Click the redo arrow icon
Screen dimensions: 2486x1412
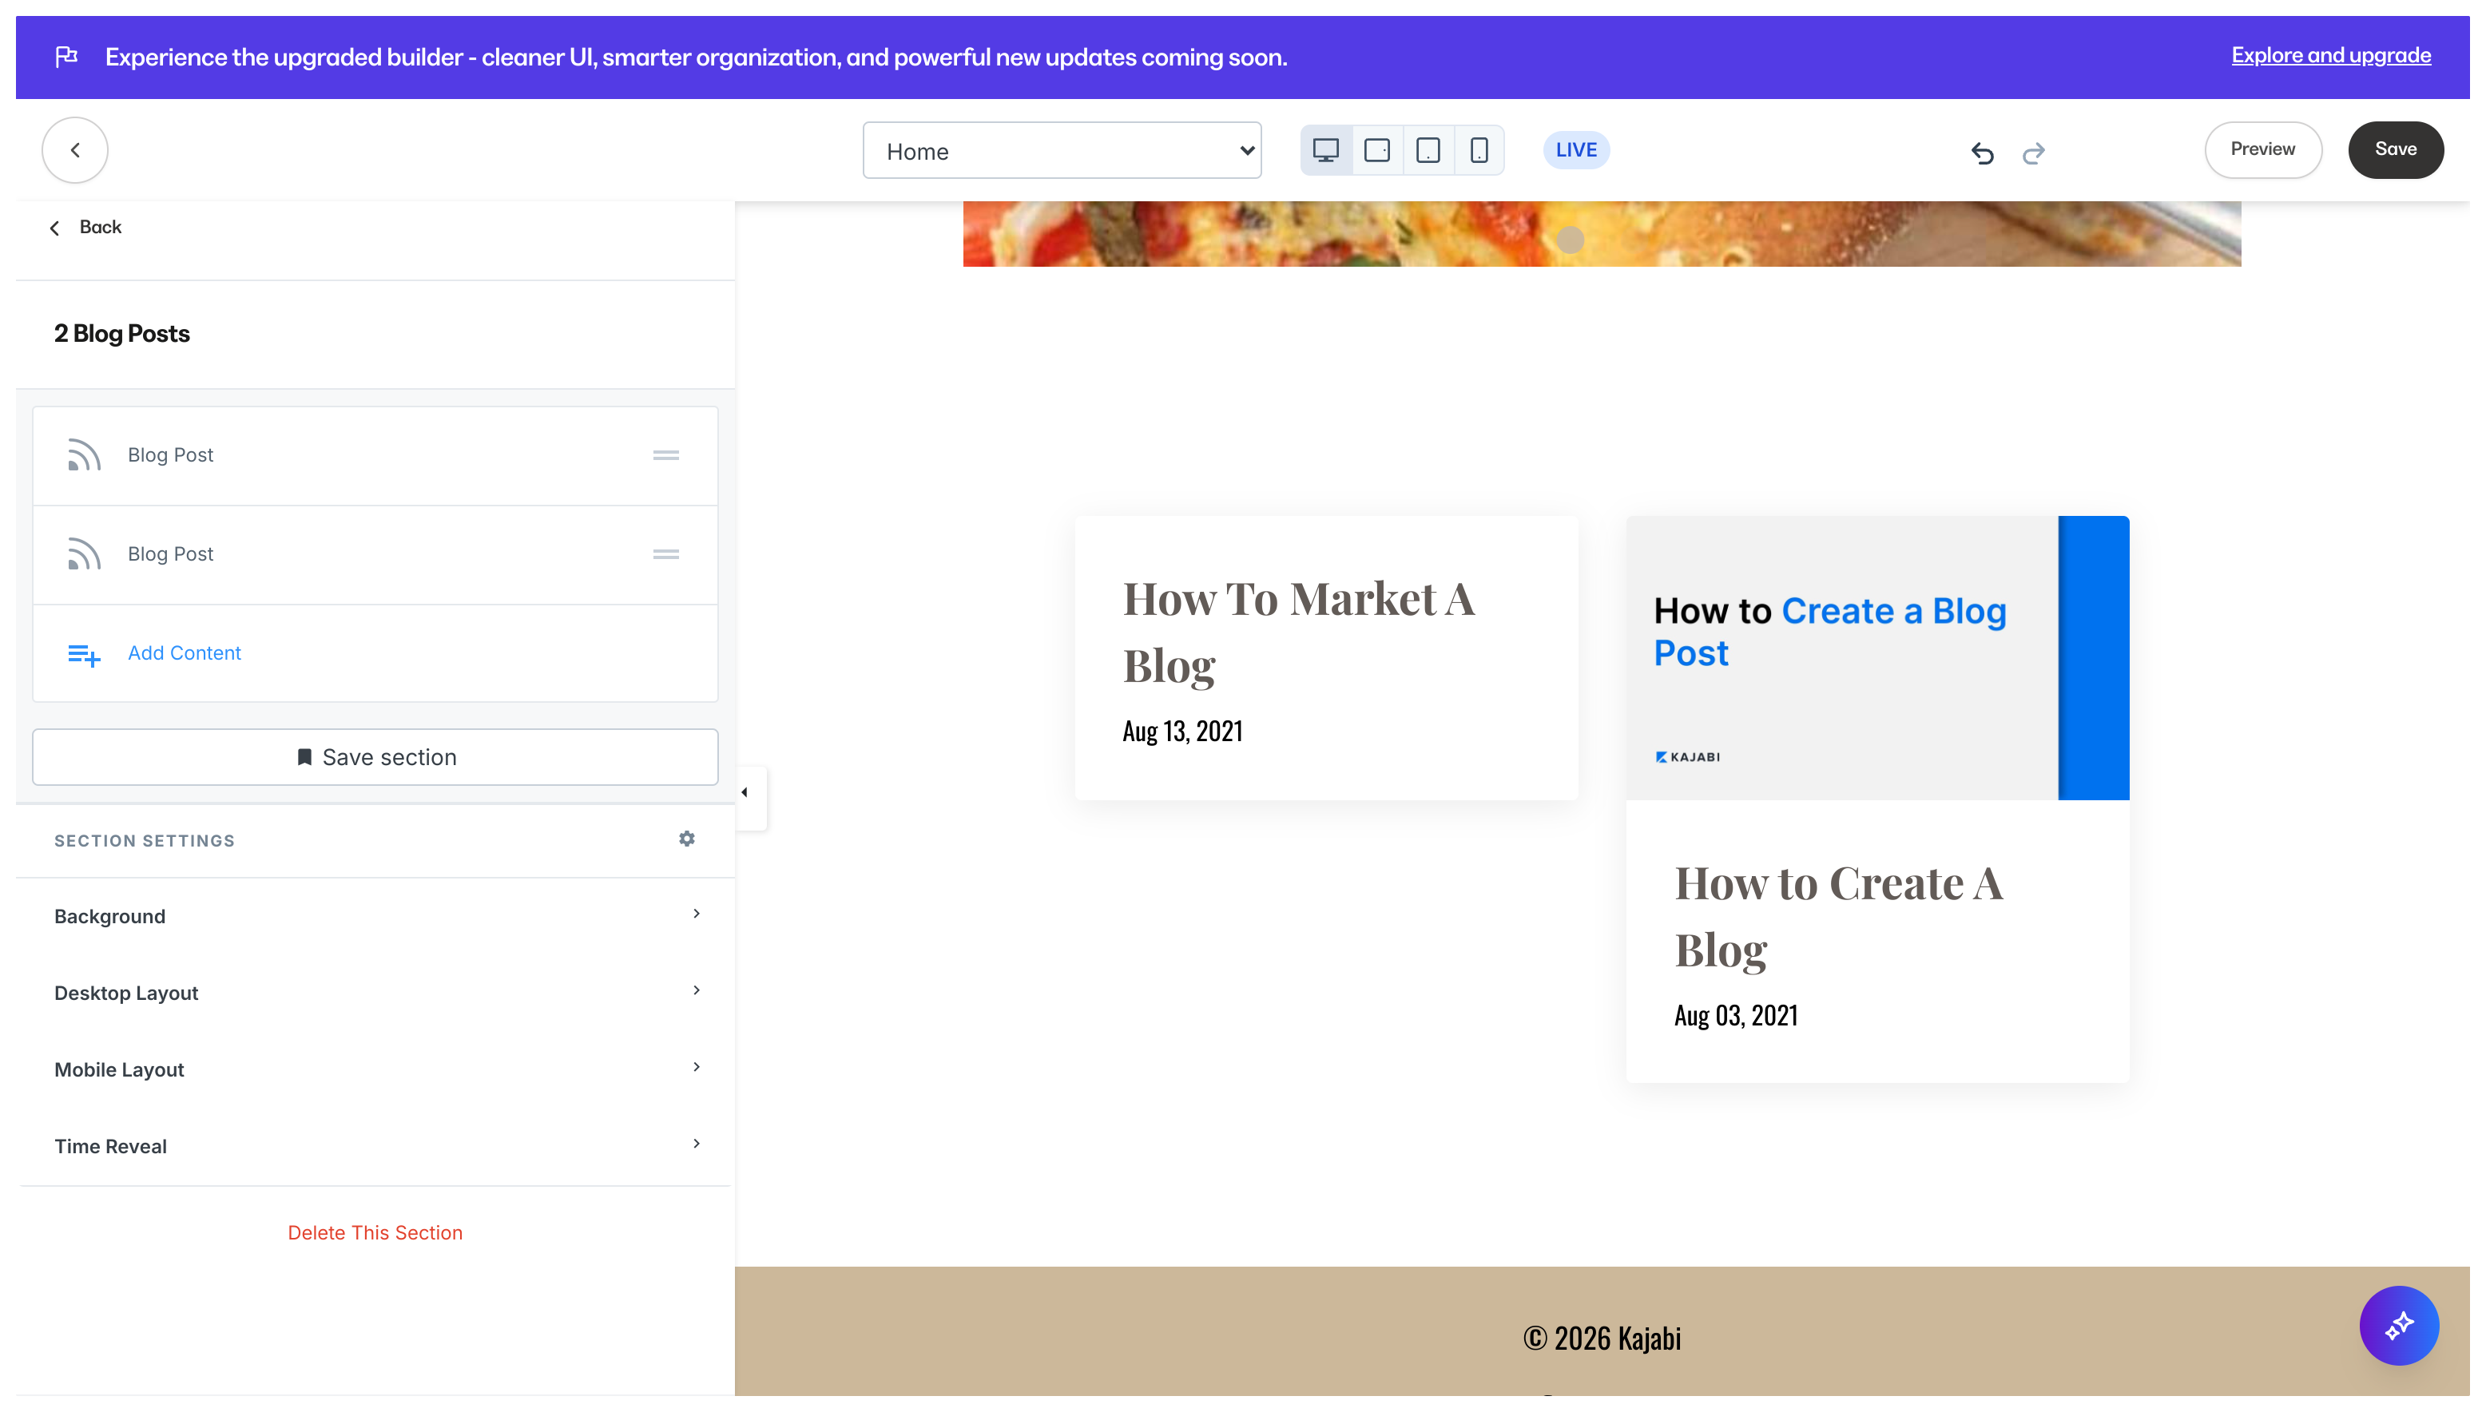[2033, 153]
